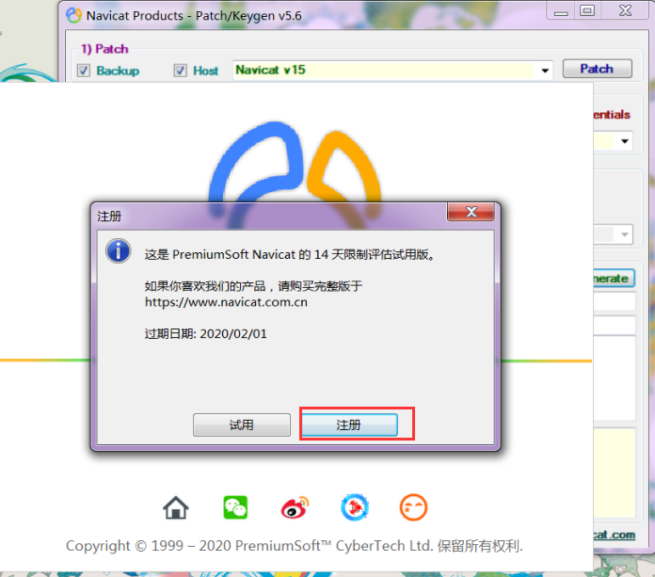Click the 试用 trial button

[x=242, y=425]
